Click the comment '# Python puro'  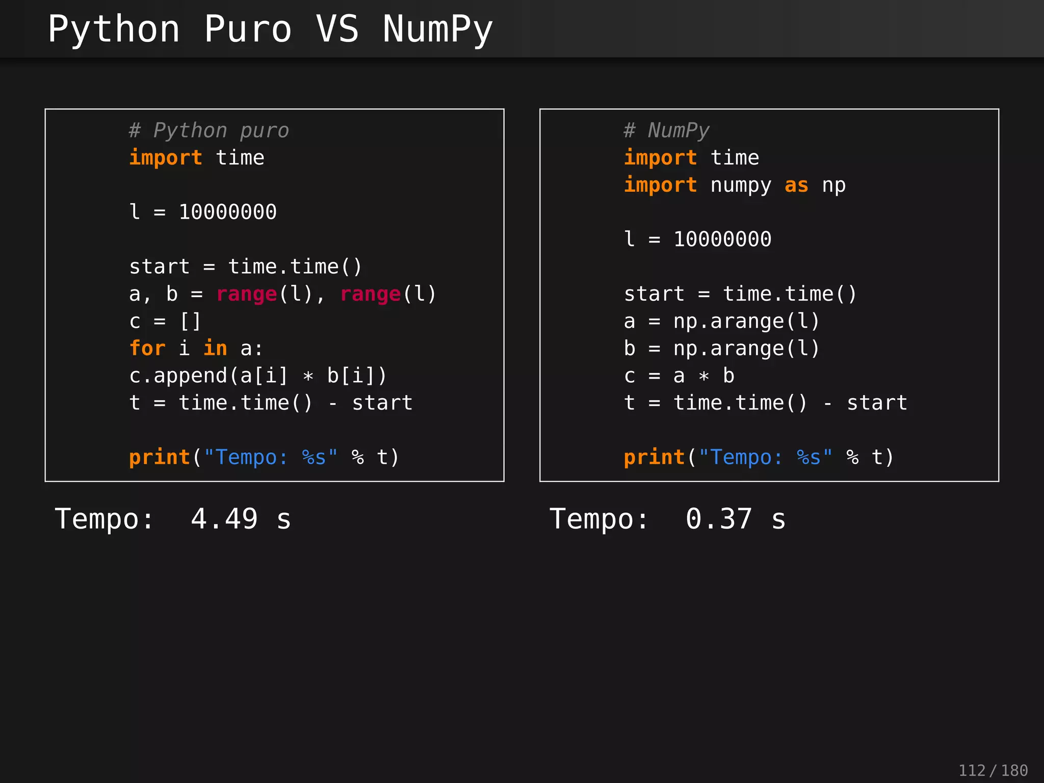click(209, 130)
